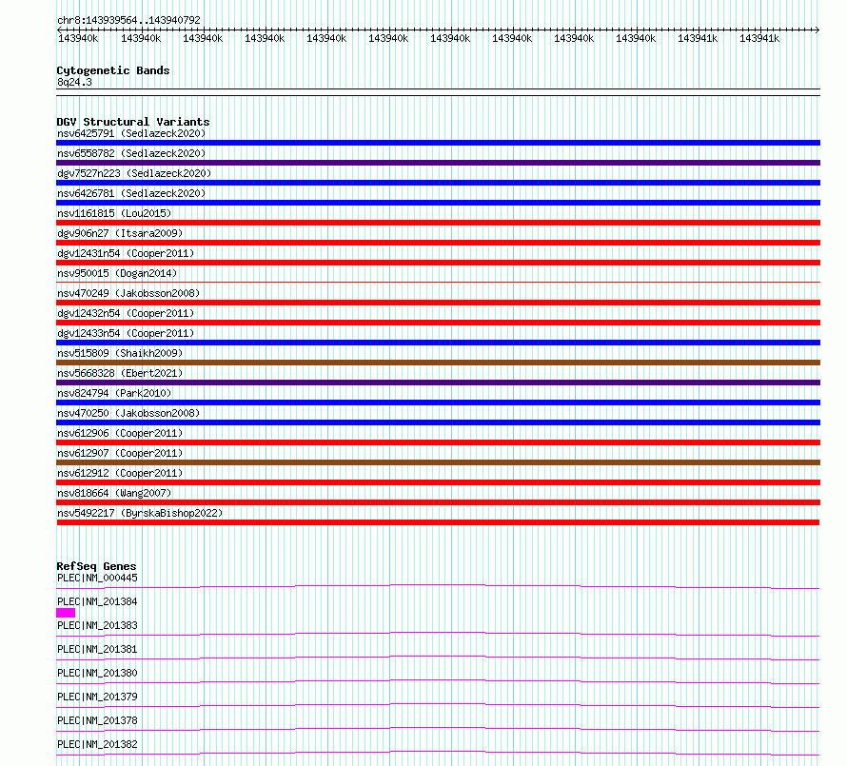Select variant nsv612906 (Cooper2011)

(x=120, y=433)
